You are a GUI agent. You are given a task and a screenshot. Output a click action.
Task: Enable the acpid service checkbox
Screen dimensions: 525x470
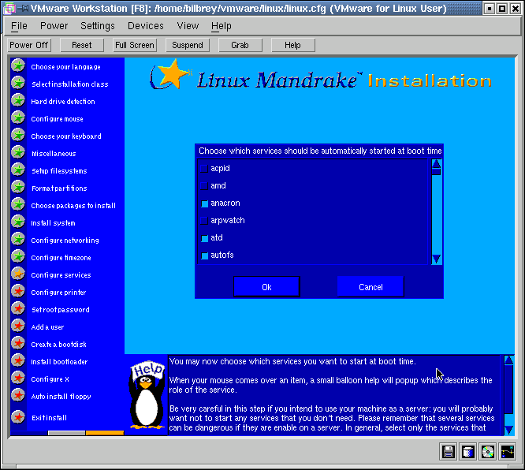[204, 169]
